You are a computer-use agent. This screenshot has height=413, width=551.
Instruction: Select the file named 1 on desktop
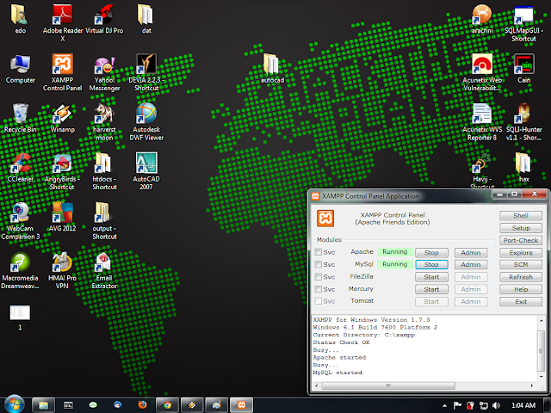pos(20,317)
